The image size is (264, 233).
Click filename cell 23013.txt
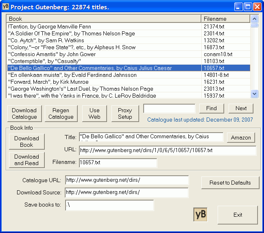(226, 89)
